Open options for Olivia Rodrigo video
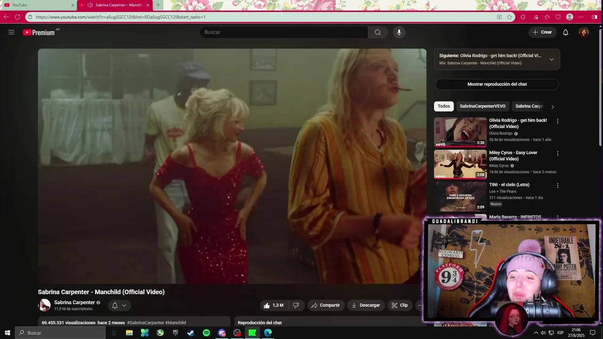 click(557, 121)
